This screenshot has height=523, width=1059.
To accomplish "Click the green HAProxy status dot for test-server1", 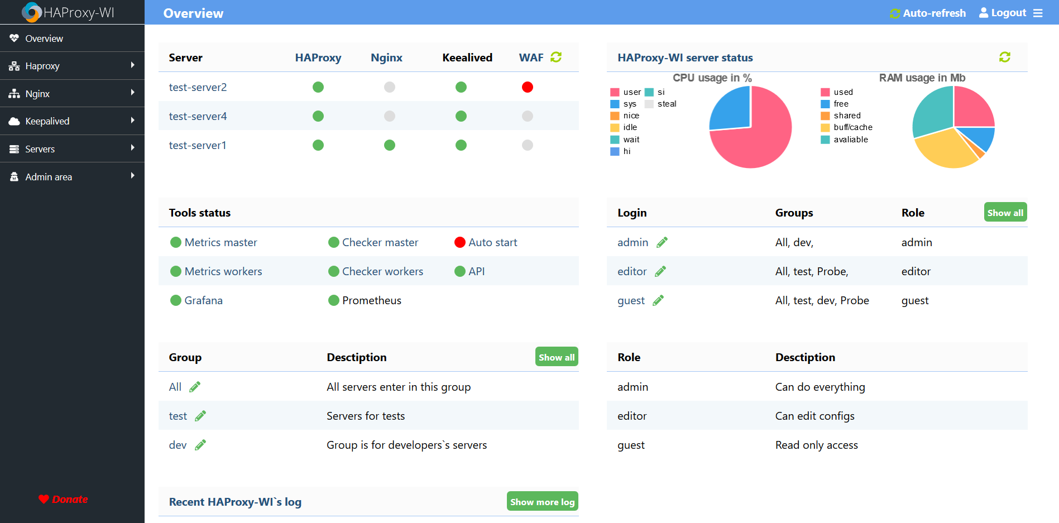I will 318,145.
